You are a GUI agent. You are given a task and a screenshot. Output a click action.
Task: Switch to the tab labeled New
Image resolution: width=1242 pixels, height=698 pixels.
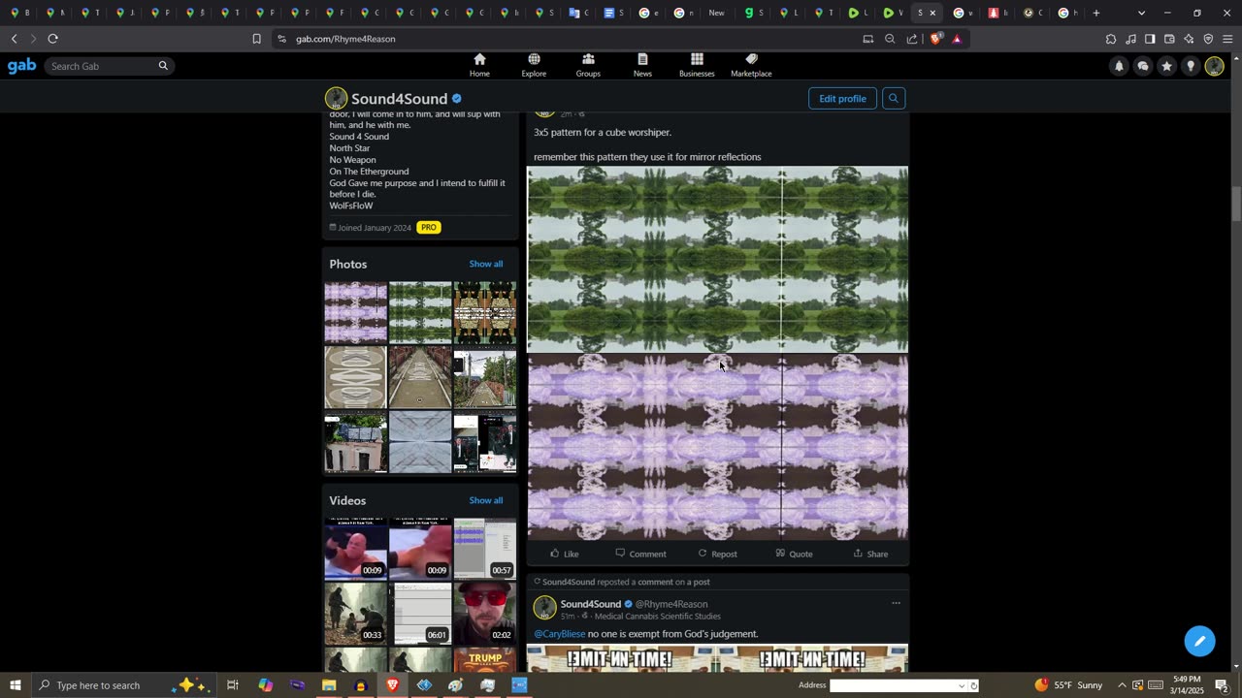716,13
